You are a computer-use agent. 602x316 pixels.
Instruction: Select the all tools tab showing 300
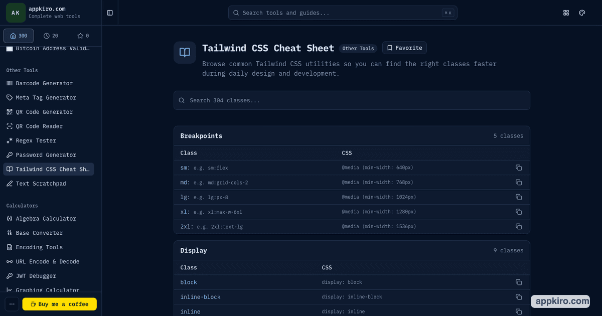click(19, 36)
